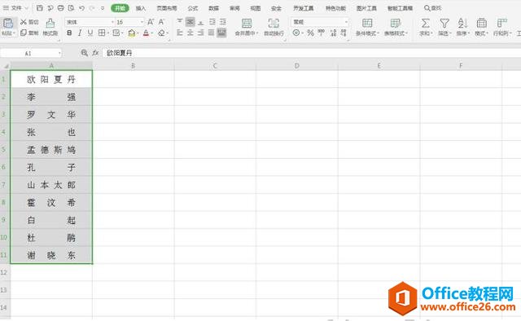Apply red font color A swatch
521x321 pixels.
point(146,33)
